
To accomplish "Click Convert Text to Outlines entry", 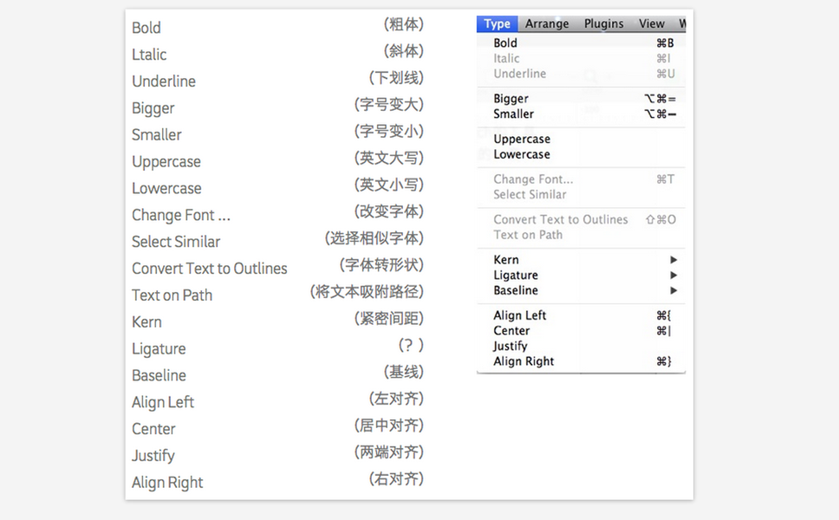I will tap(561, 220).
